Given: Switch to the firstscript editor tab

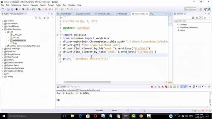Looking at the screenshot, I should pyautogui.click(x=122, y=14).
